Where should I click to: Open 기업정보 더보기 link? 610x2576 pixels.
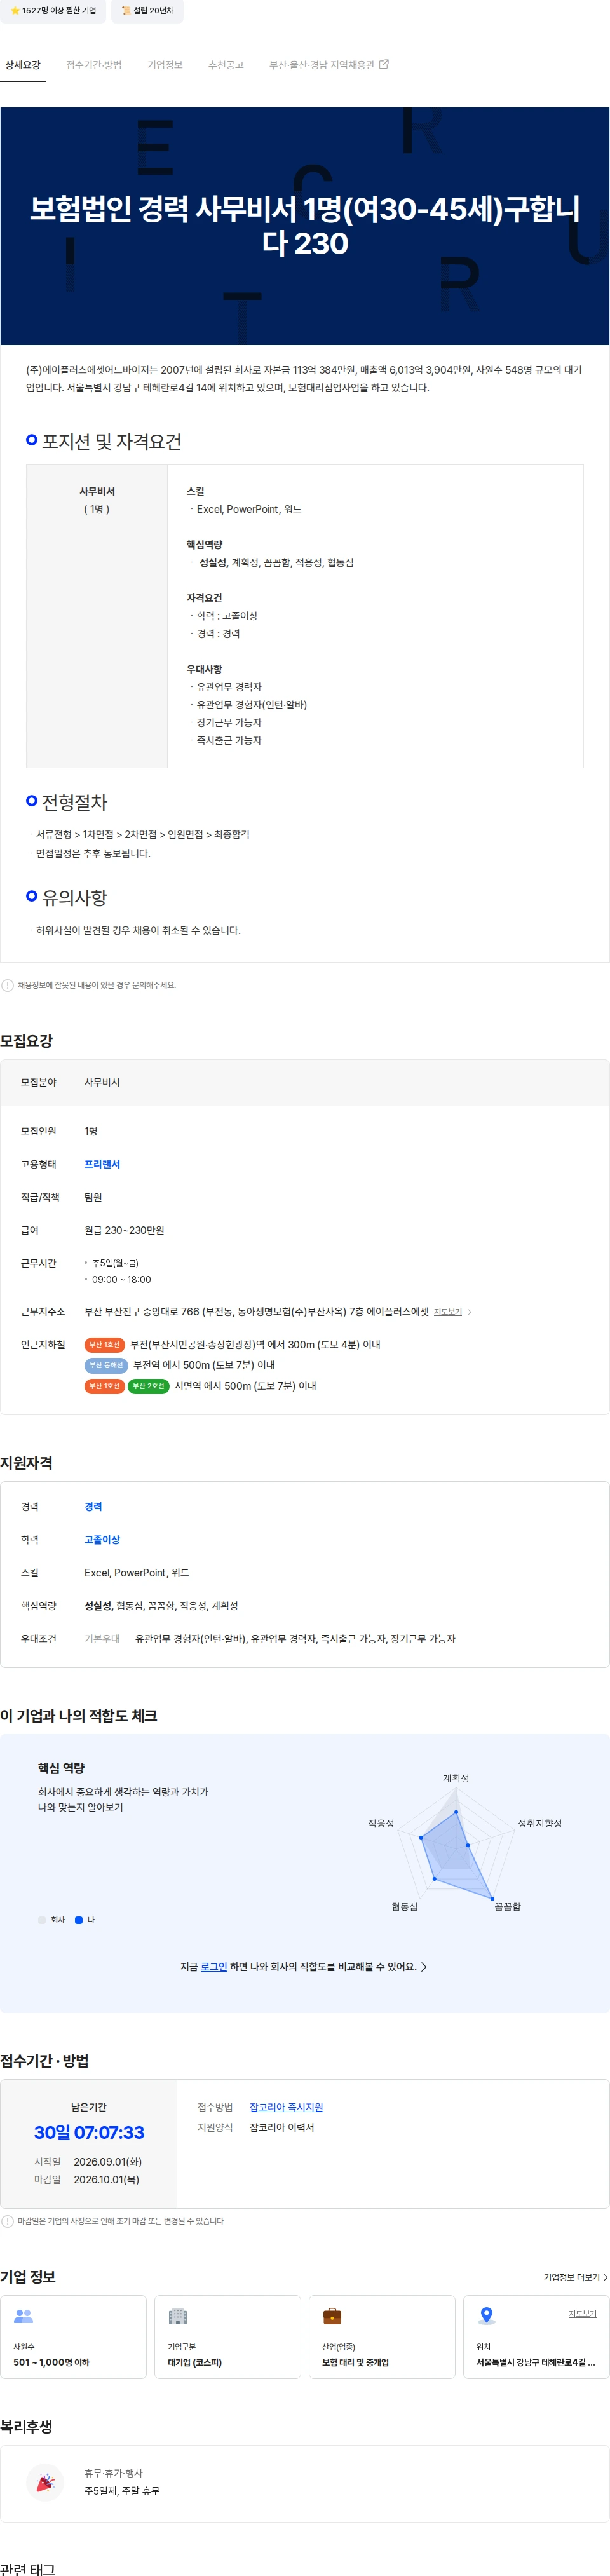(575, 2277)
